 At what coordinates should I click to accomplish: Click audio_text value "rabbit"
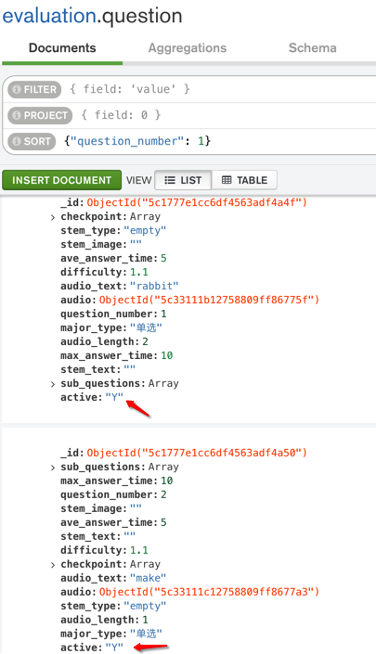pos(154,286)
